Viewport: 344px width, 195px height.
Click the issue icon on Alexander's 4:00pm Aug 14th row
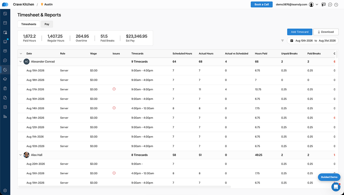pos(114,108)
